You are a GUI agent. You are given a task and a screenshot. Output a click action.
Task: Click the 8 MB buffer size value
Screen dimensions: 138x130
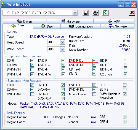[x=126, y=41]
